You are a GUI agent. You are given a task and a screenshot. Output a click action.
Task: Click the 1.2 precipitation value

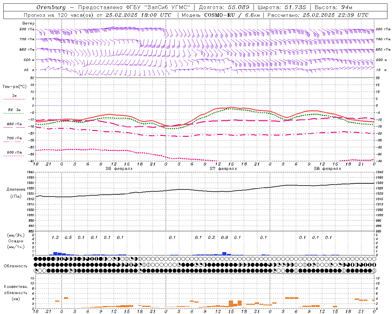click(x=55, y=237)
